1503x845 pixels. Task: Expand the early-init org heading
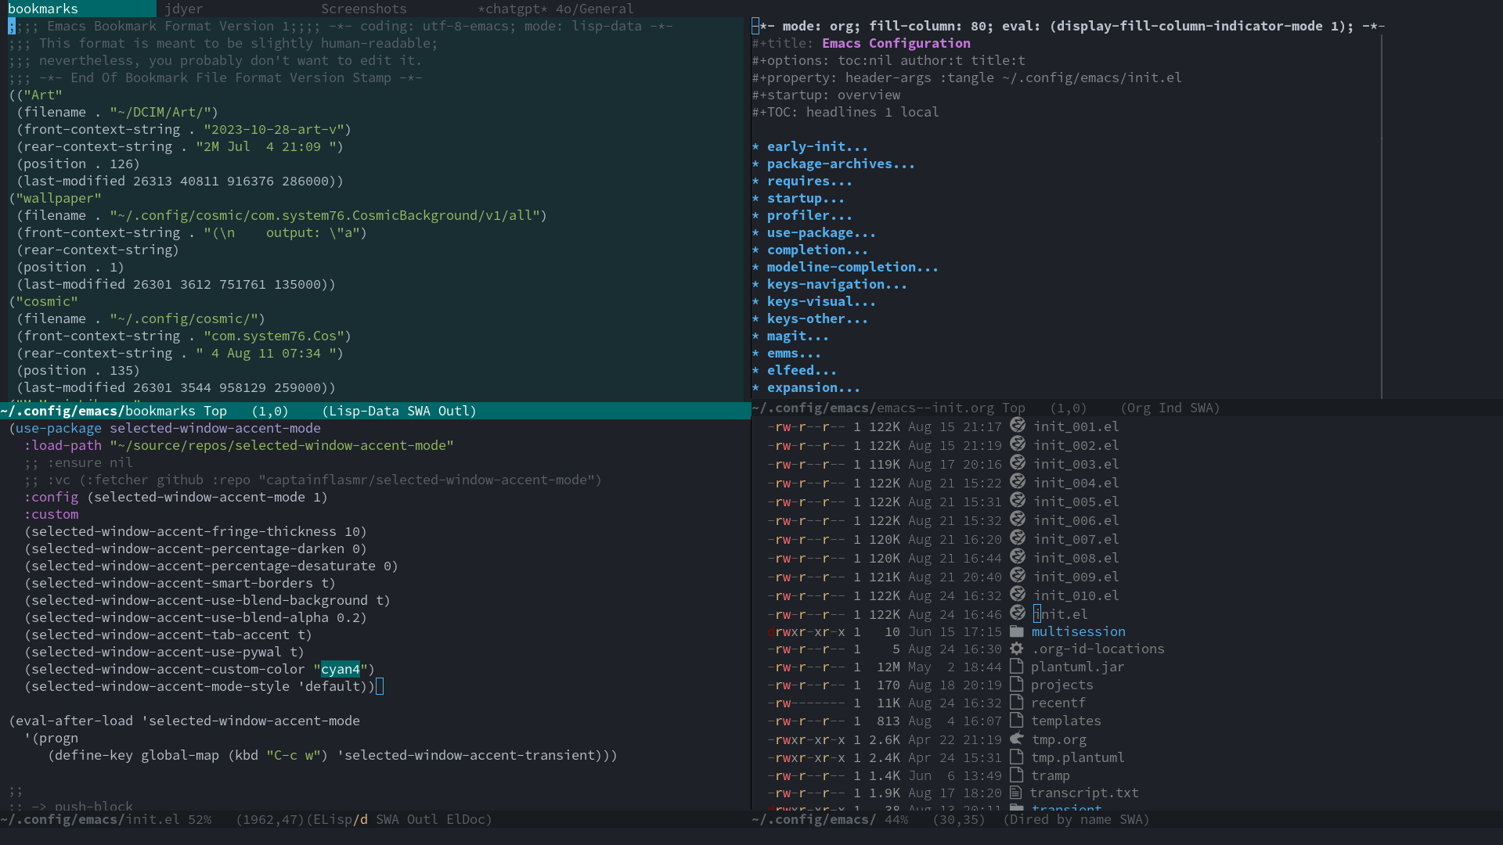816,146
